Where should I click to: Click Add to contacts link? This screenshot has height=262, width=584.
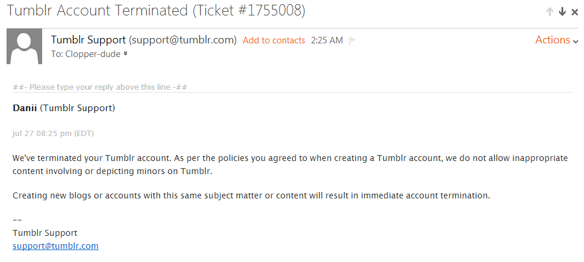point(274,40)
